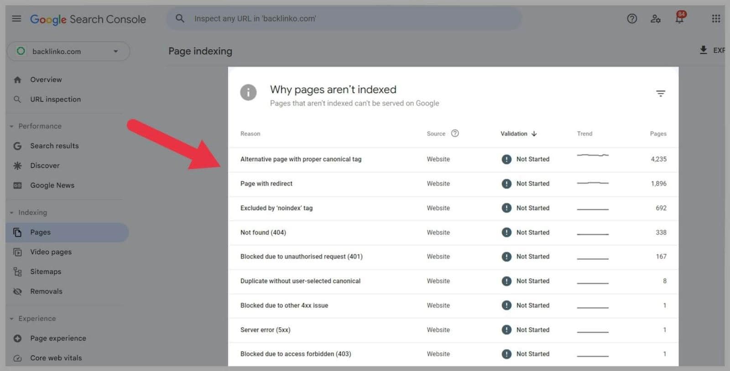Open Core web vitals report

pos(56,358)
